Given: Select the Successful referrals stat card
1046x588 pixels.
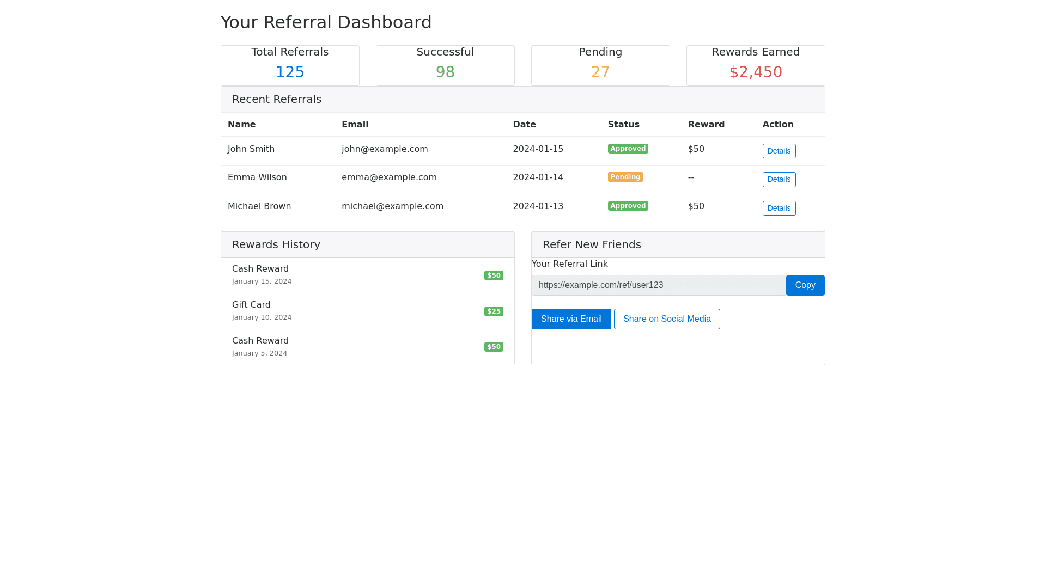Looking at the screenshot, I should point(445,65).
